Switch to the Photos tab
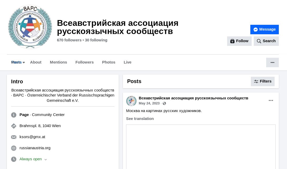287x169 pixels. tap(108, 62)
